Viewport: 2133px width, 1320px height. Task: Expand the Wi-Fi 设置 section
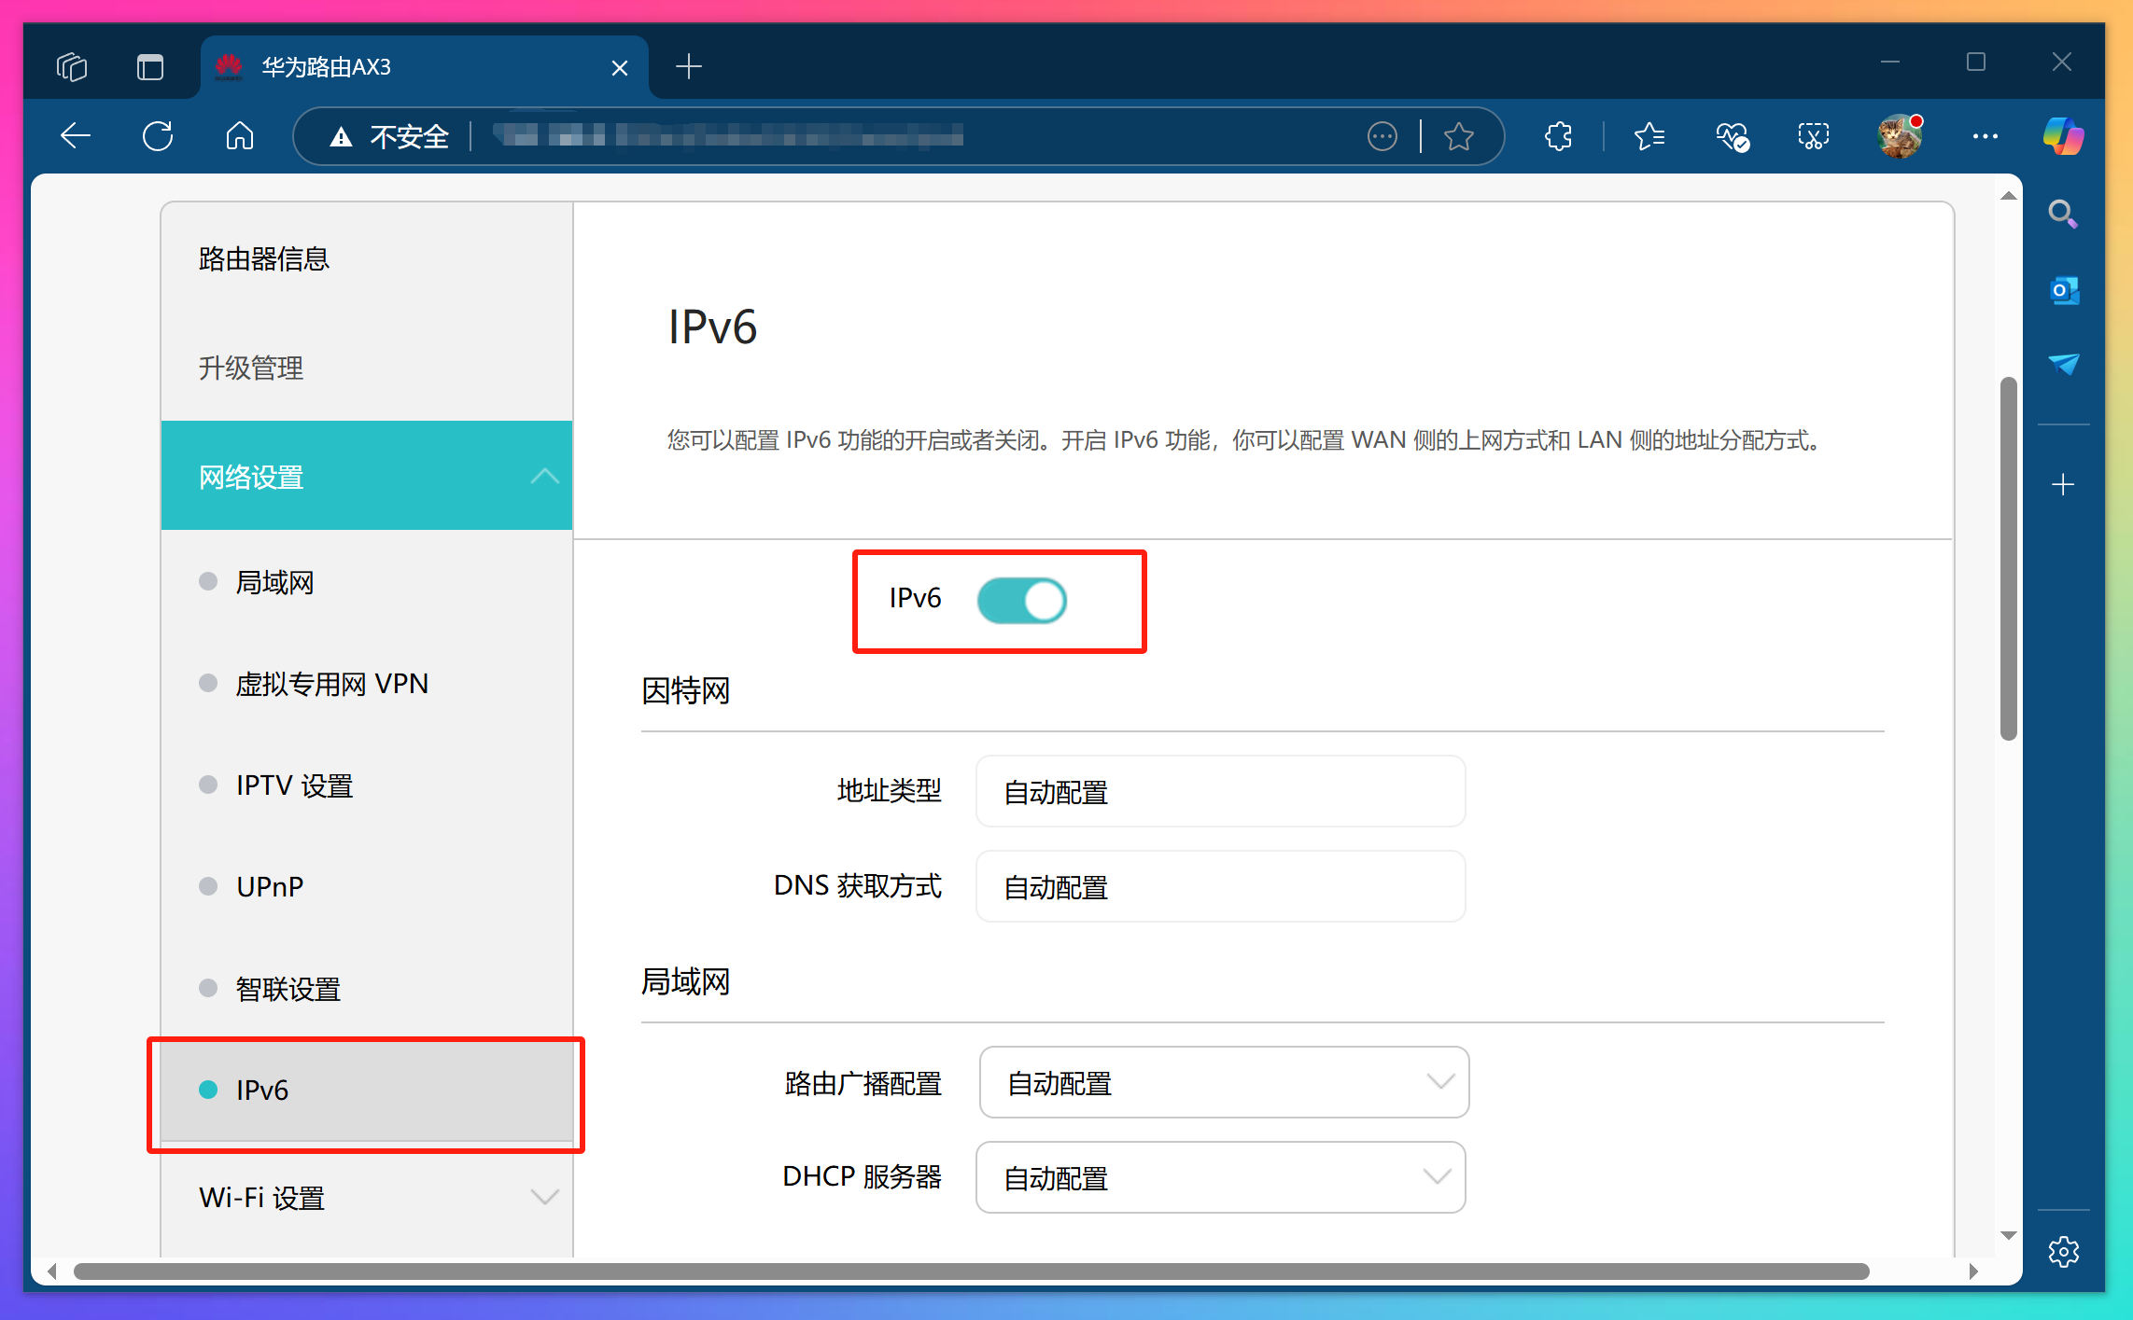[545, 1197]
